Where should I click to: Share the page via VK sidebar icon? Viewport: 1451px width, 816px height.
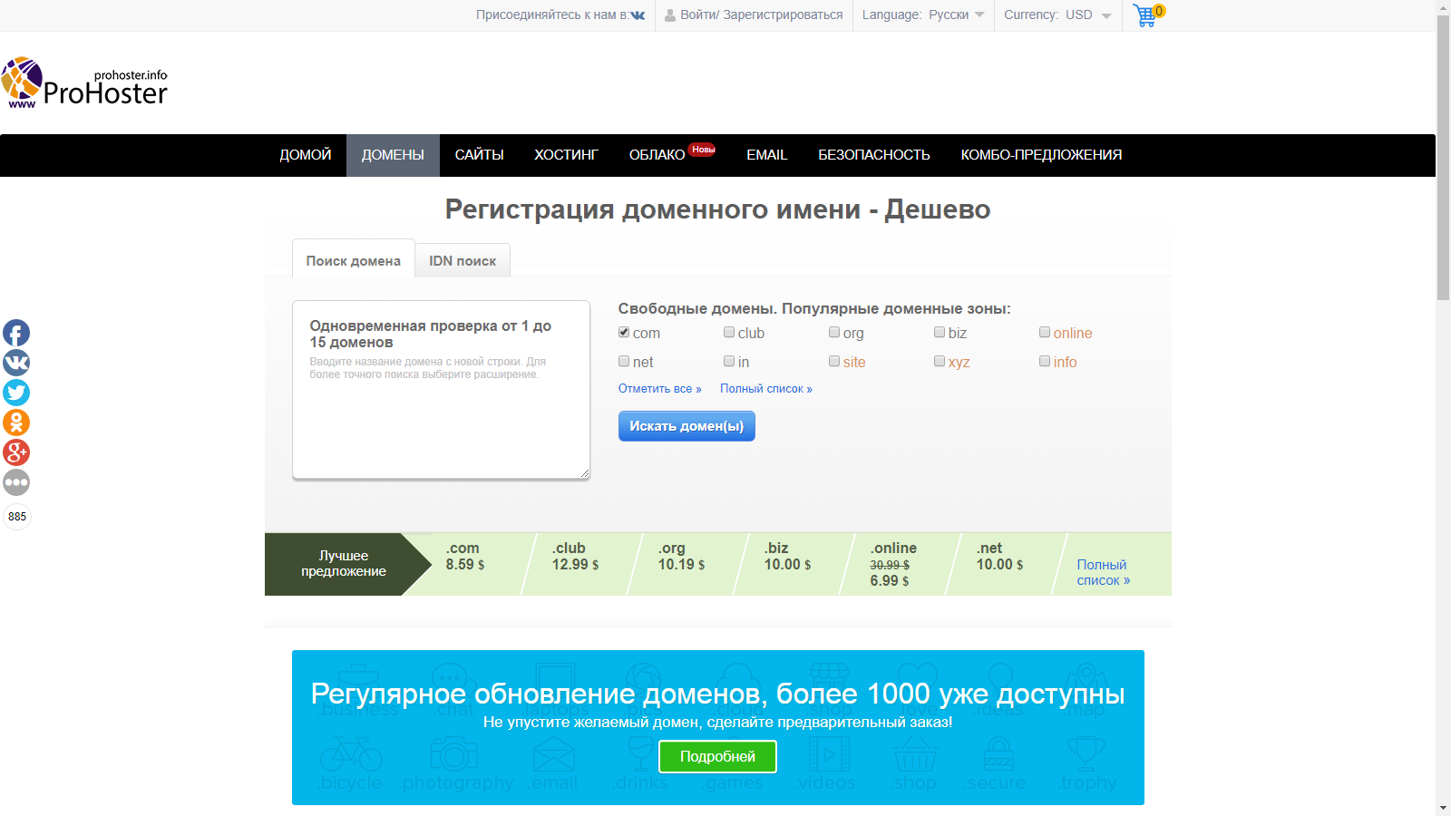point(16,363)
